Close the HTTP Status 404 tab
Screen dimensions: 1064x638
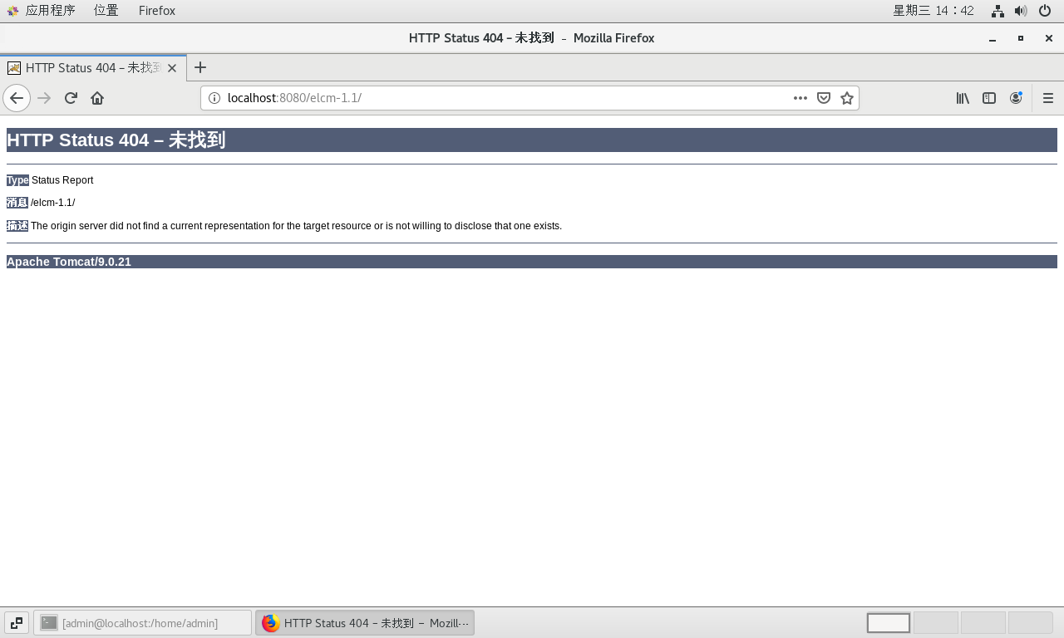point(172,68)
